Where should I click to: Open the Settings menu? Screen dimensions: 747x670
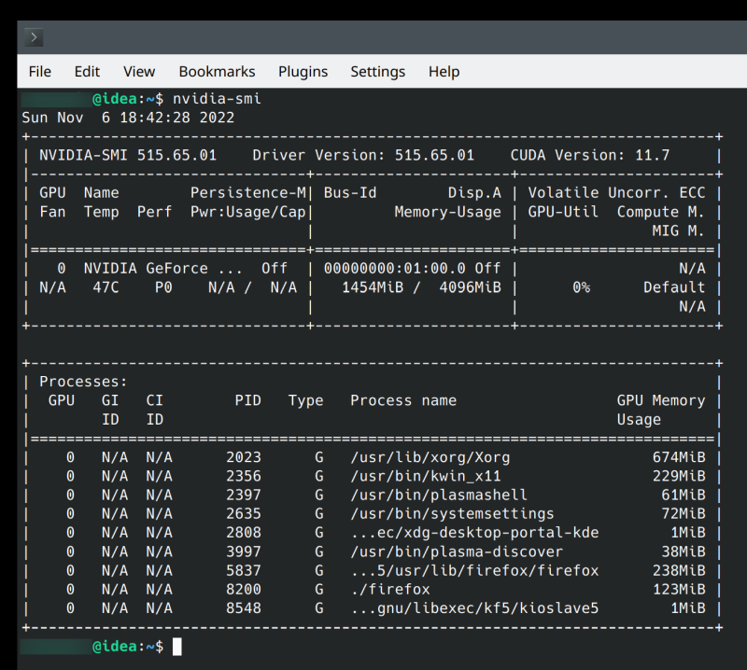pyautogui.click(x=377, y=72)
